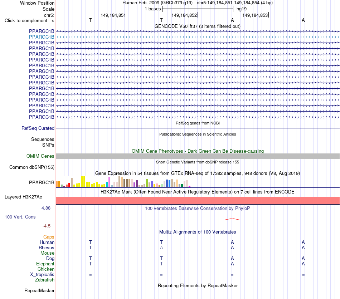The image size is (340, 299).
Task: Open the GENCODE V50lift37 track title
Action: [198, 26]
